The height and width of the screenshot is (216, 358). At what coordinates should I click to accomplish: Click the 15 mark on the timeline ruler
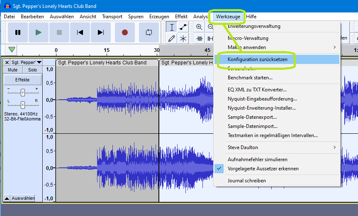pyautogui.click(x=107, y=50)
